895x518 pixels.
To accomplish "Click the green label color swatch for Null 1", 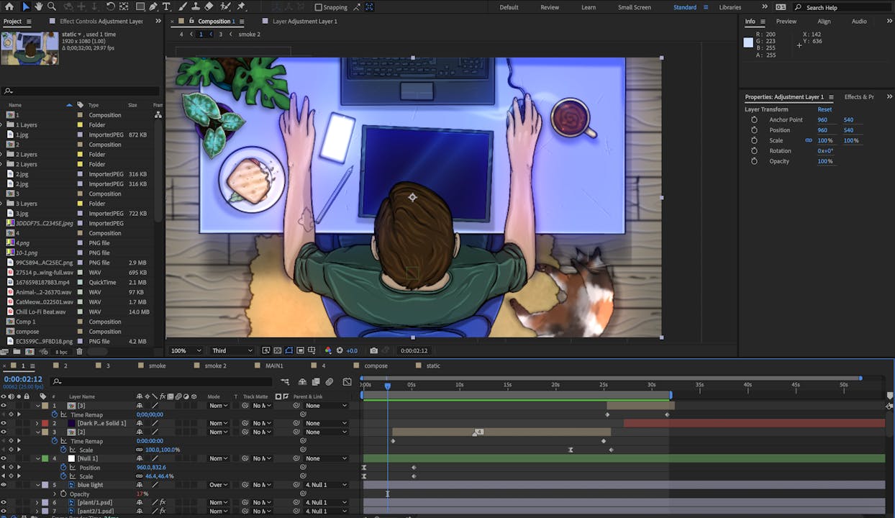I will 45,458.
